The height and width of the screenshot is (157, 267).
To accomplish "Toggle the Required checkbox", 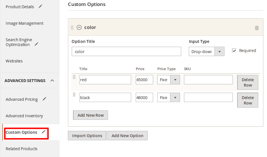I will click(234, 51).
